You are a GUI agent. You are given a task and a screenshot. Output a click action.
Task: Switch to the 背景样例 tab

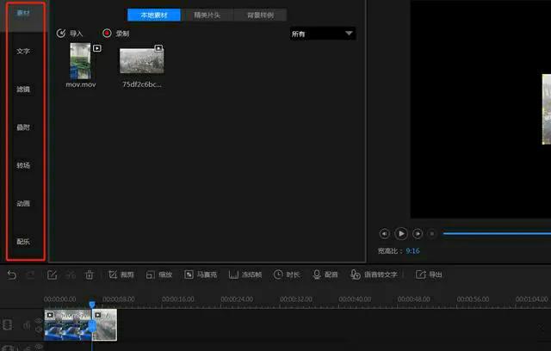click(x=260, y=15)
